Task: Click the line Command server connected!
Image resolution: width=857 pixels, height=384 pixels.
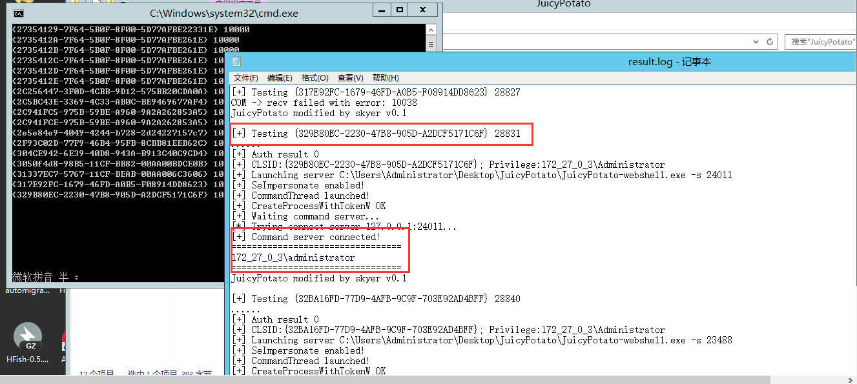Action: (x=306, y=237)
